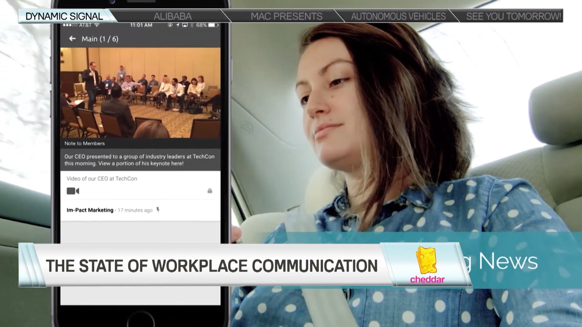Select the MAC PRESENTS segment tab
The width and height of the screenshot is (582, 327).
286,16
